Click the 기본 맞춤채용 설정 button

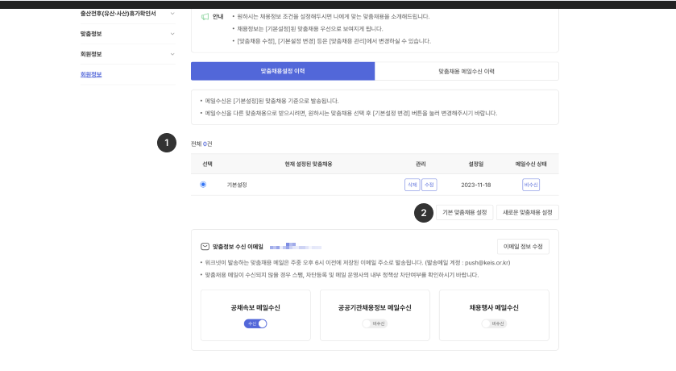(465, 212)
